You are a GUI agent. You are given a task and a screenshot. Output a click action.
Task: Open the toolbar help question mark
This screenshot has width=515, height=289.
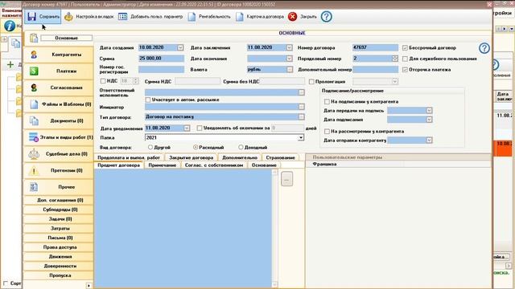pyautogui.click(x=326, y=16)
